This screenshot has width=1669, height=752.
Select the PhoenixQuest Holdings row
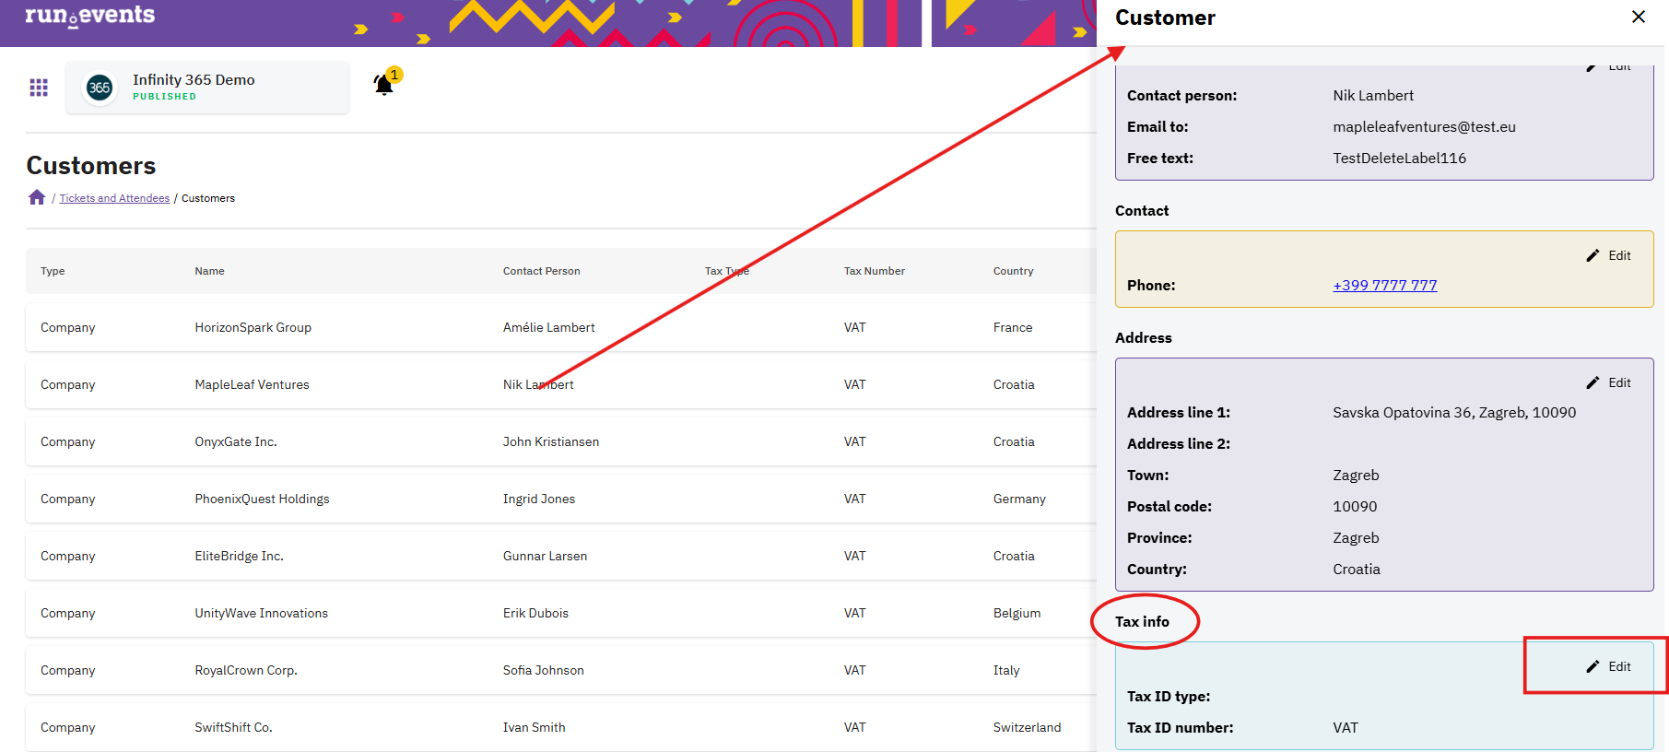point(262,499)
